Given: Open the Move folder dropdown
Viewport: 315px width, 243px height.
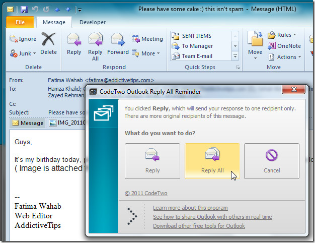Looking at the screenshot, I should click(x=255, y=45).
